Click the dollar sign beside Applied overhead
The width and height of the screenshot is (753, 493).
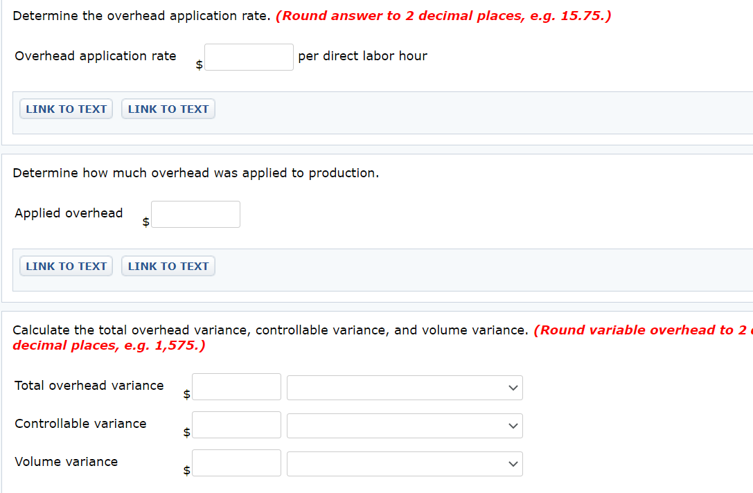tap(145, 220)
